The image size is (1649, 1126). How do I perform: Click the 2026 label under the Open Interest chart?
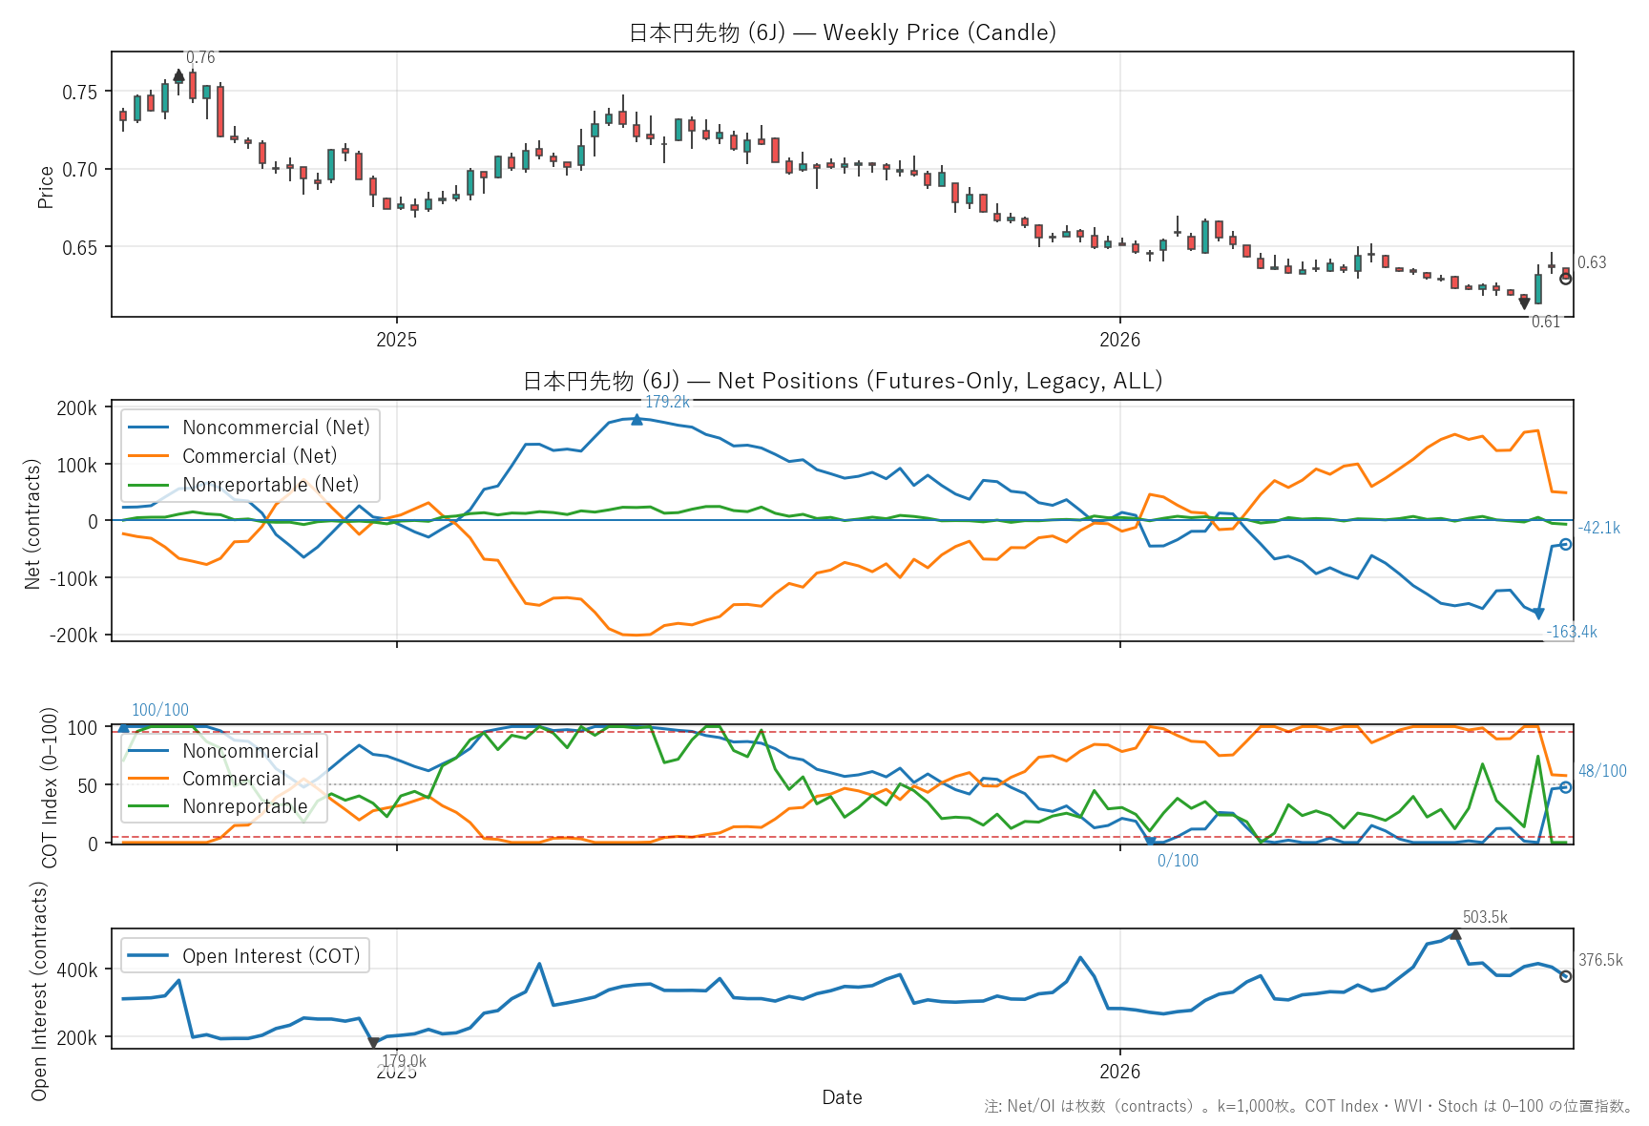click(1119, 1072)
